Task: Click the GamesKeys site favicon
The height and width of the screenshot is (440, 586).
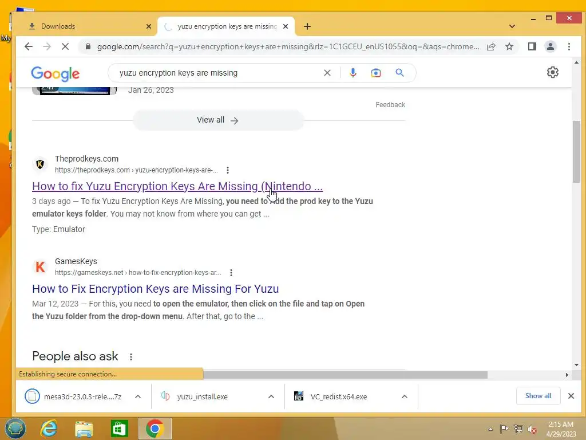Action: [x=40, y=267]
